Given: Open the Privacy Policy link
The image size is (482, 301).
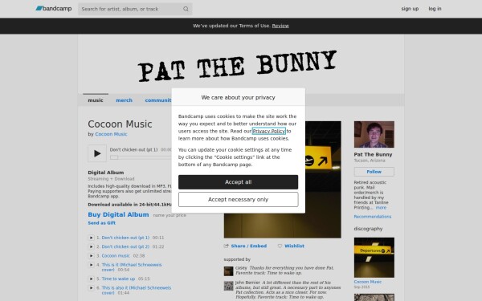Looking at the screenshot, I should [269, 131].
